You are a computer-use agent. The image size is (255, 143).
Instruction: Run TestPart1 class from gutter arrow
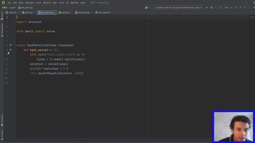click(11, 45)
